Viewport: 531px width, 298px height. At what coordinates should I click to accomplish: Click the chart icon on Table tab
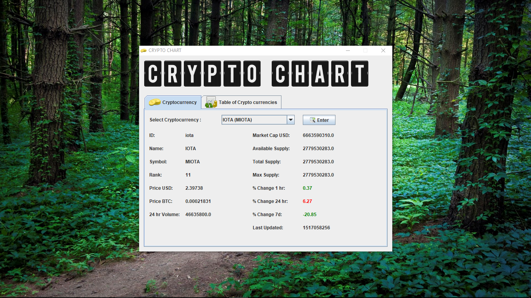click(211, 102)
